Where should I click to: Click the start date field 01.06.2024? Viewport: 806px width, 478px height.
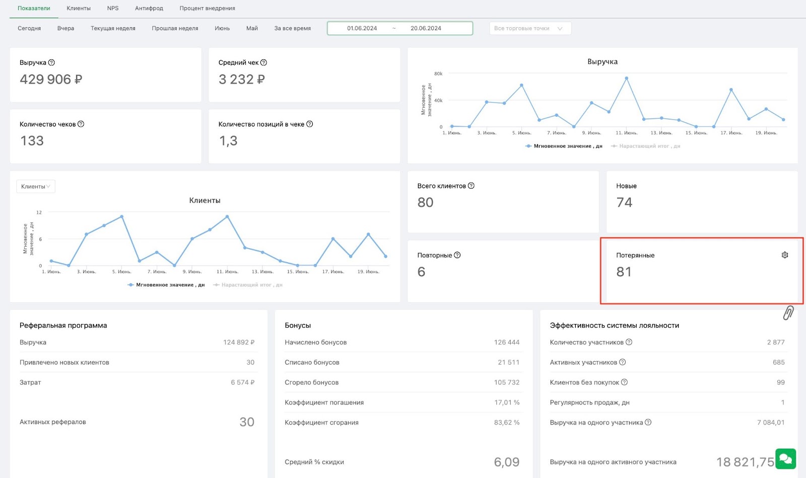tap(362, 28)
